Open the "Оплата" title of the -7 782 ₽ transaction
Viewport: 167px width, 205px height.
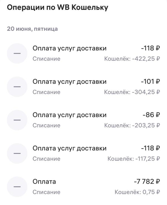click(44, 182)
